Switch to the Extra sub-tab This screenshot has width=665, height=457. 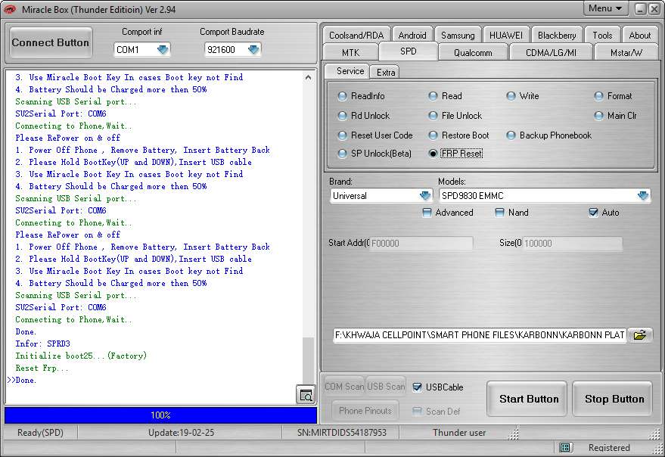pyautogui.click(x=386, y=72)
